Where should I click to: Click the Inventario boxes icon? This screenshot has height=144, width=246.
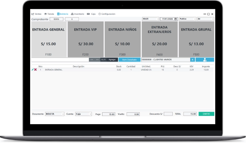72,14
